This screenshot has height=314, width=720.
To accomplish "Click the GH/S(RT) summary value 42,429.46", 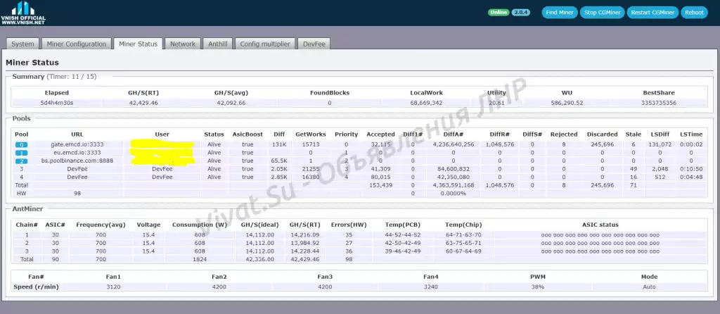I will pos(143,103).
